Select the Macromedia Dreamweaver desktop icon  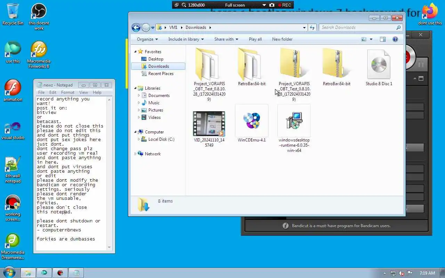(x=13, y=246)
